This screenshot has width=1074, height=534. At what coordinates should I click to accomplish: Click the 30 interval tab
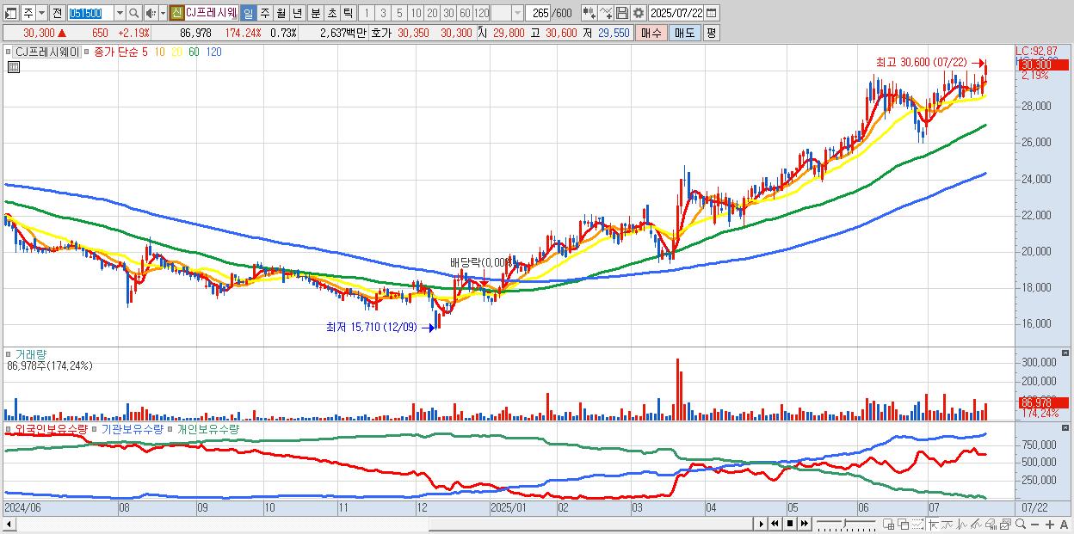tap(448, 14)
